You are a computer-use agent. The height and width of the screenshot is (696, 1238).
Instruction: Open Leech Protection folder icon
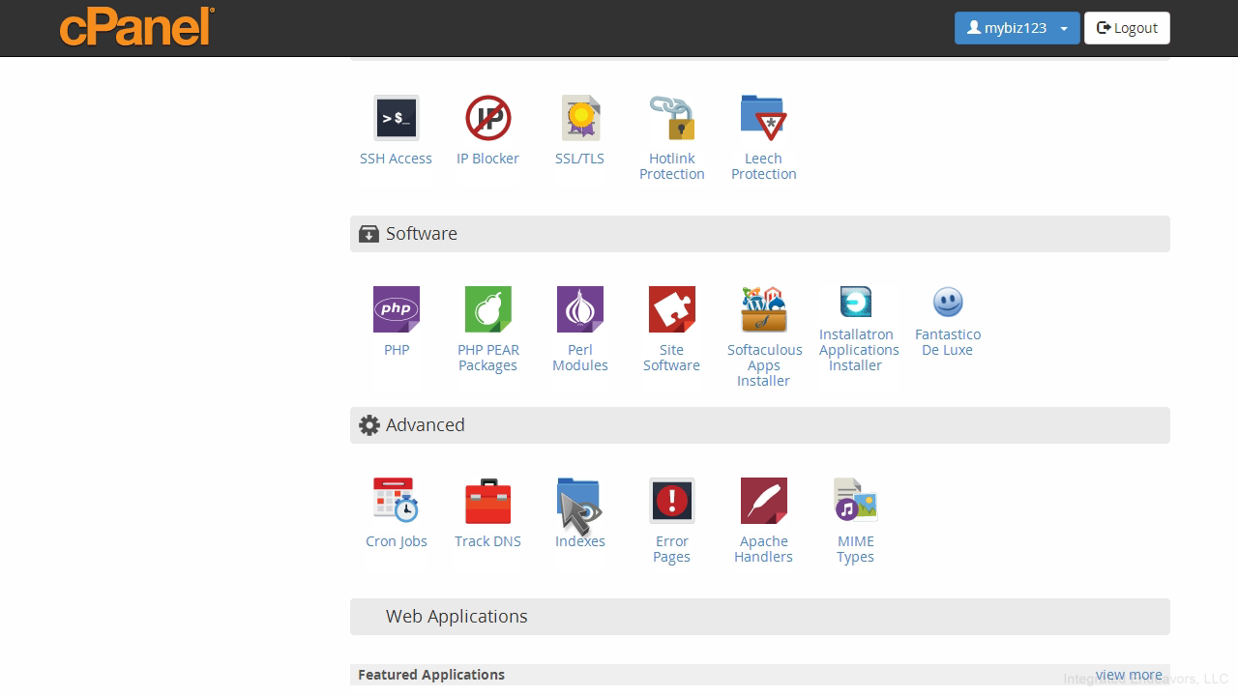pyautogui.click(x=763, y=119)
